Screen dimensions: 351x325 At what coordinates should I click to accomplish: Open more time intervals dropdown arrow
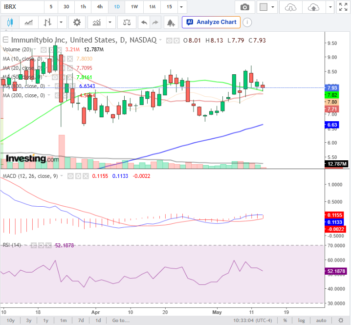click(x=181, y=7)
